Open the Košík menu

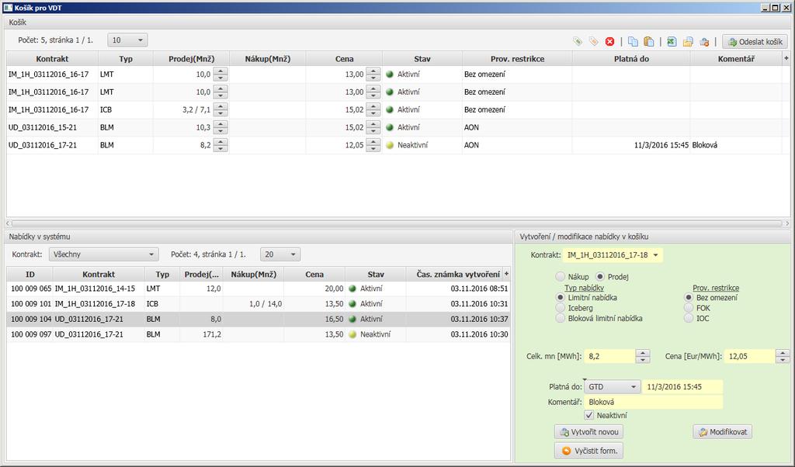tap(18, 22)
